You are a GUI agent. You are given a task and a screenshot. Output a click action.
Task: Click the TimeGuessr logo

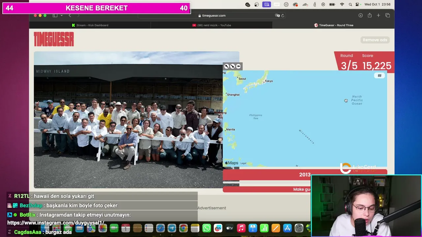(x=54, y=39)
